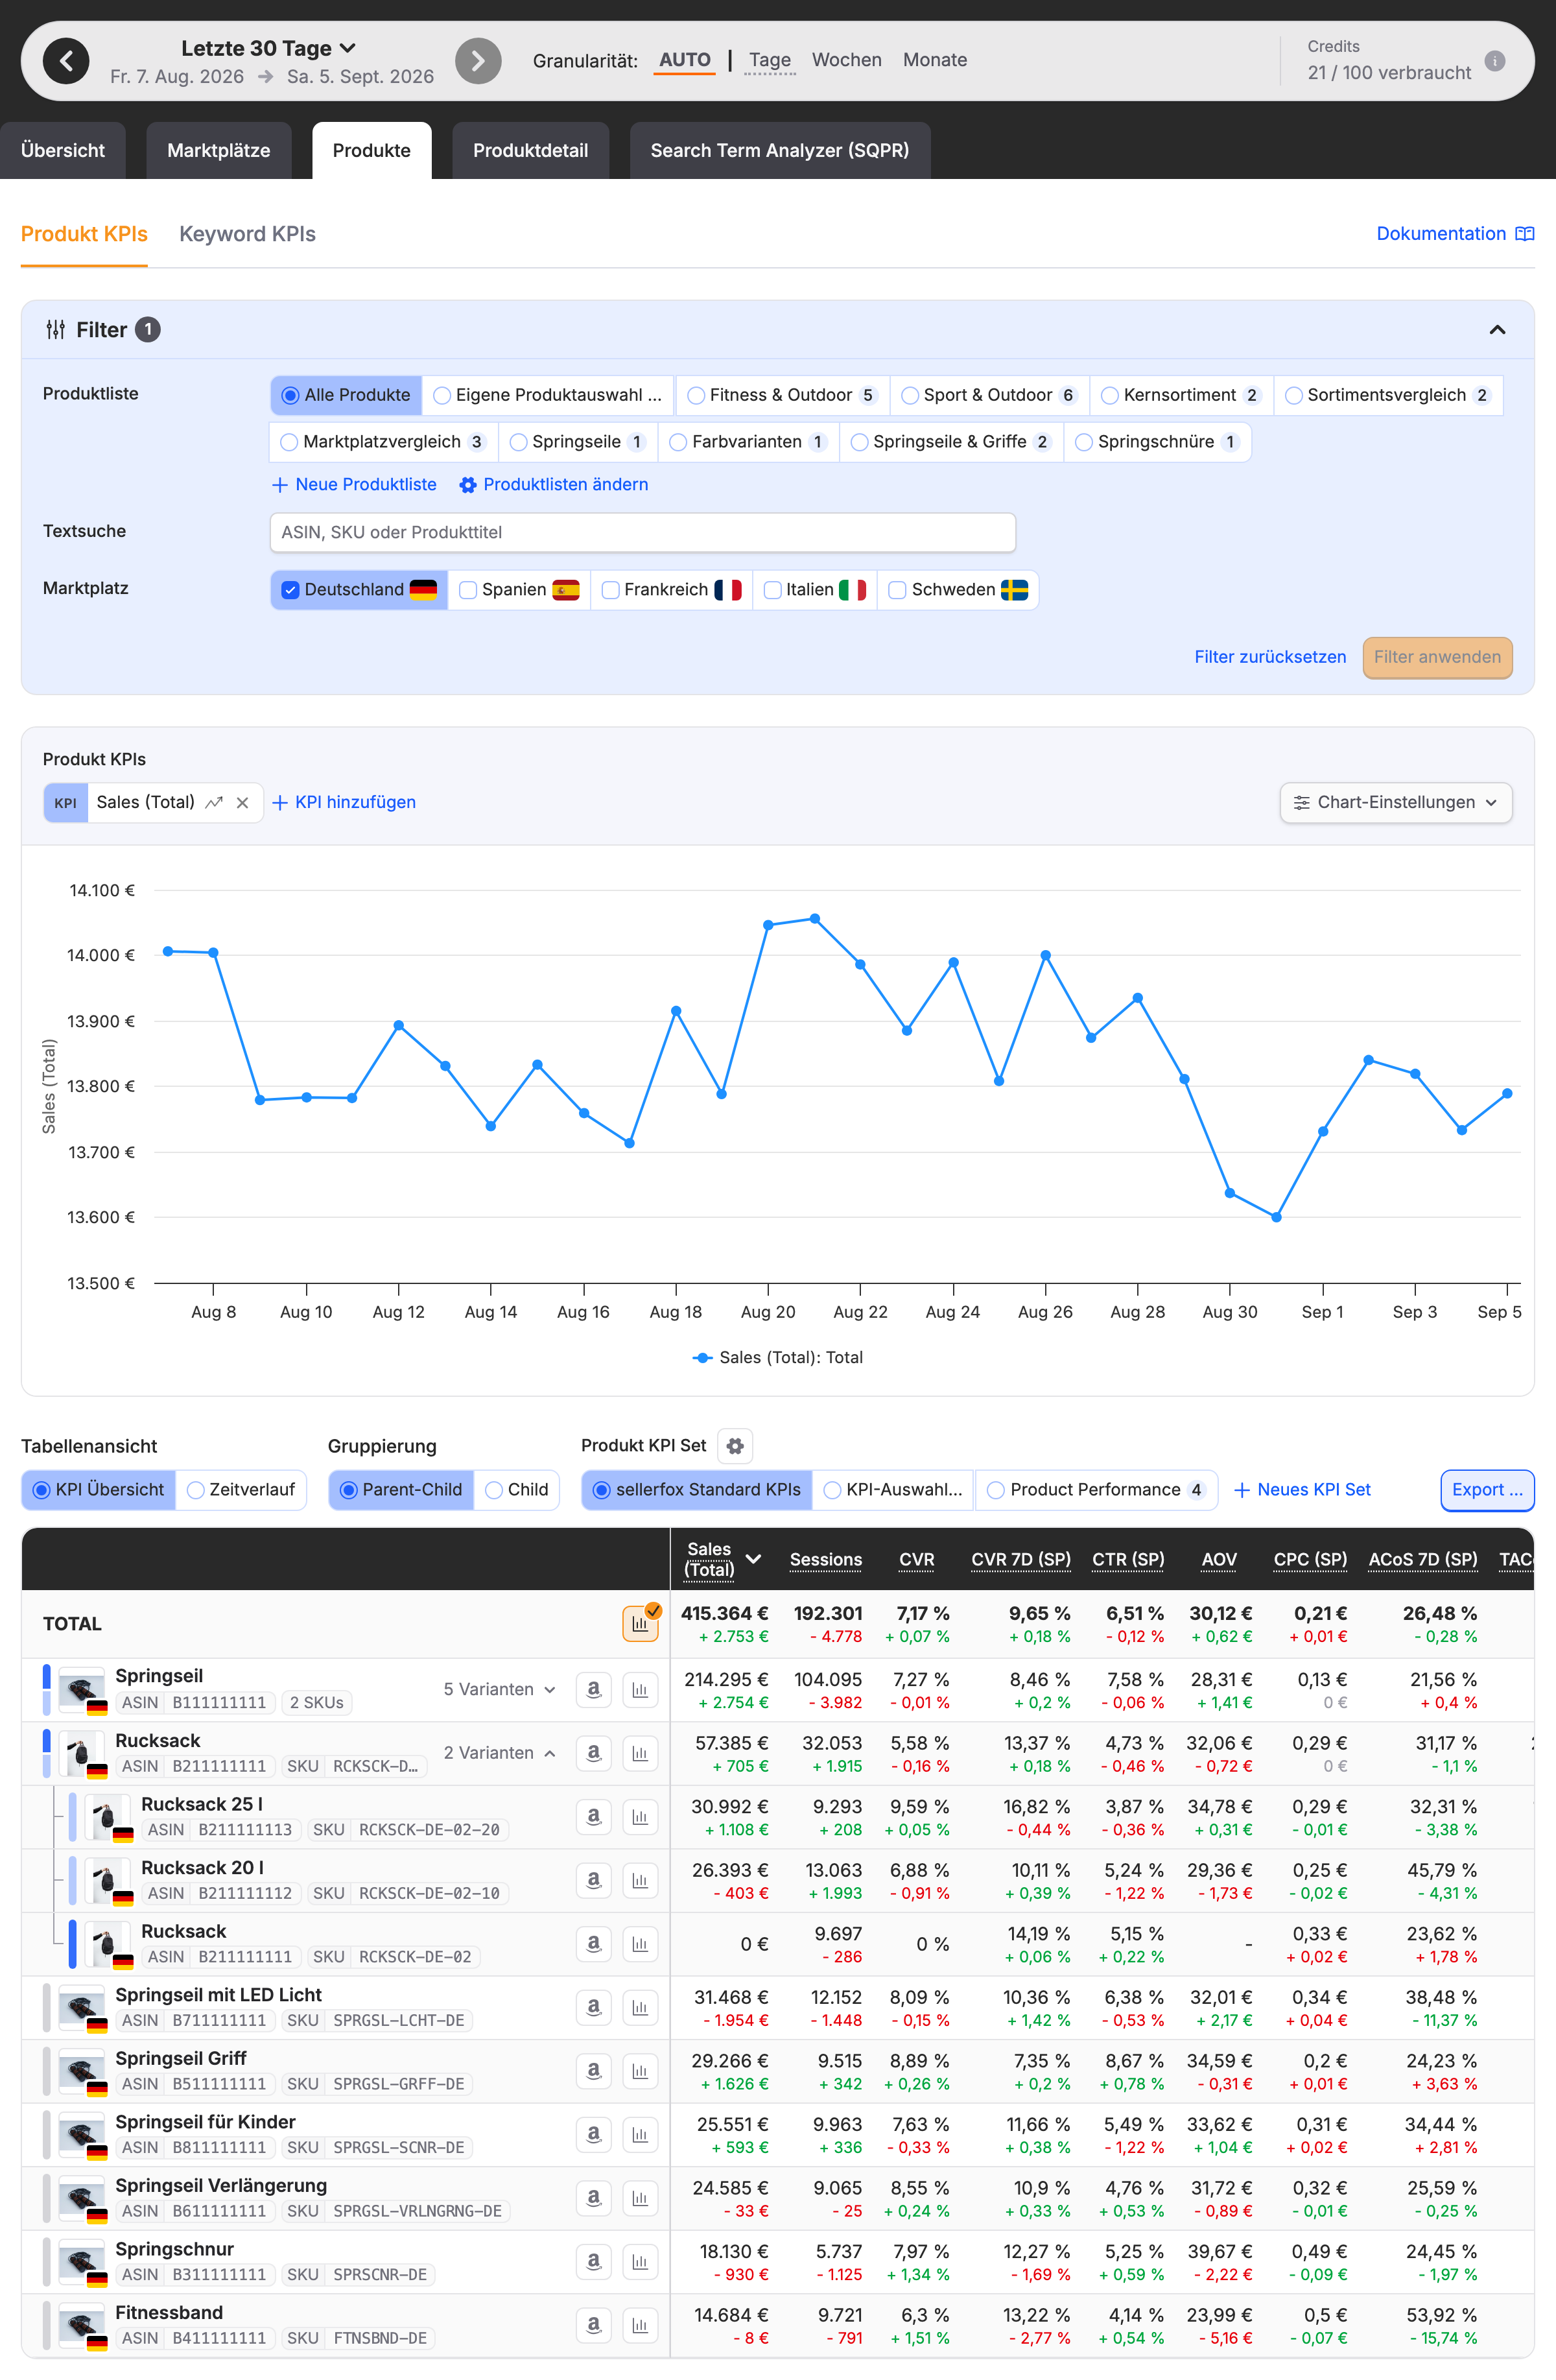The image size is (1556, 2380).
Task: Show chart for Springseil Griff row
Action: click(x=640, y=2072)
